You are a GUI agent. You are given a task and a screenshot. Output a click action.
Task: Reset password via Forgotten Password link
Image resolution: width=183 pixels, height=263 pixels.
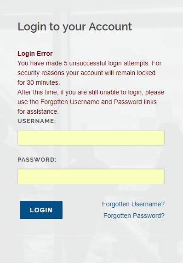click(x=134, y=216)
